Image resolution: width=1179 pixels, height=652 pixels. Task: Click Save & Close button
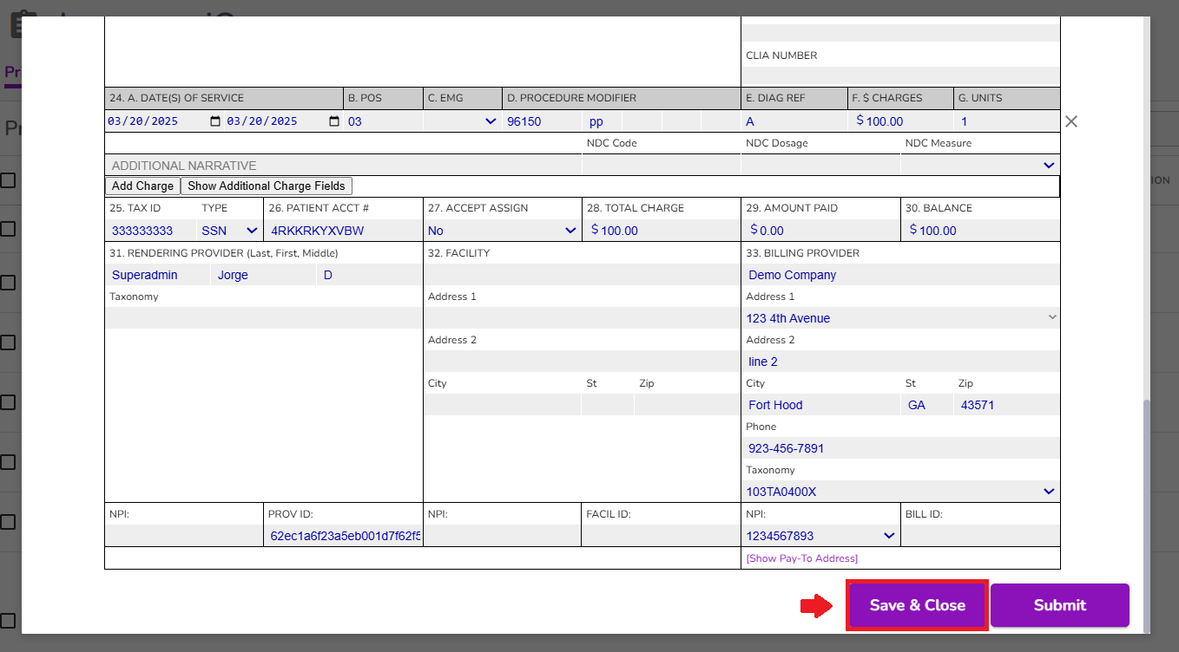917,605
